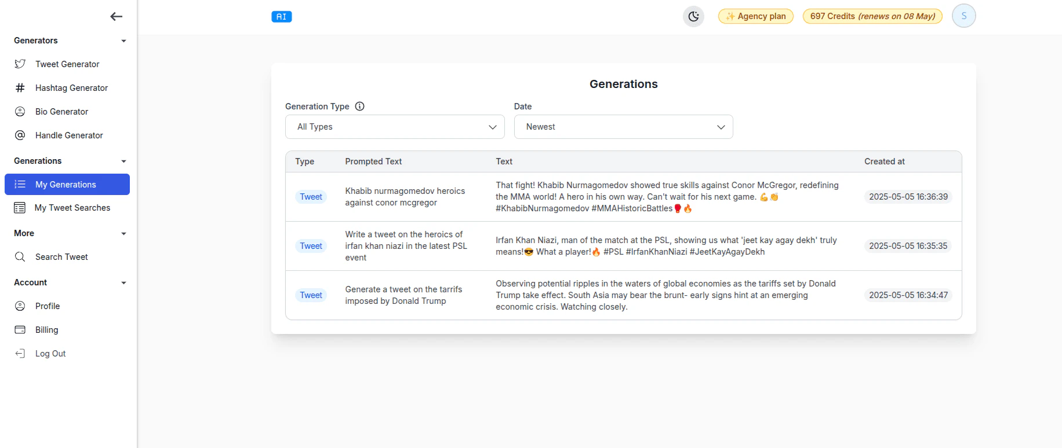Open the user avatar S menu
1062x448 pixels.
pyautogui.click(x=964, y=16)
